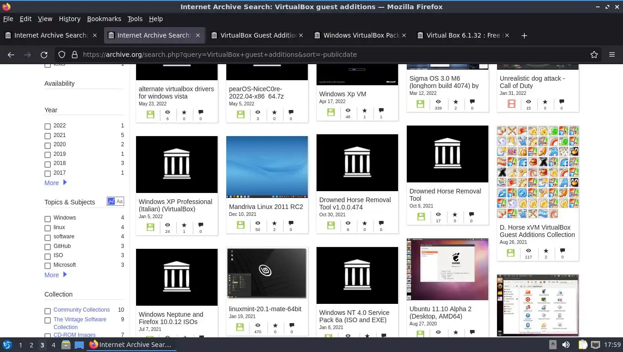Check the 2020 year filter

pyautogui.click(x=48, y=145)
